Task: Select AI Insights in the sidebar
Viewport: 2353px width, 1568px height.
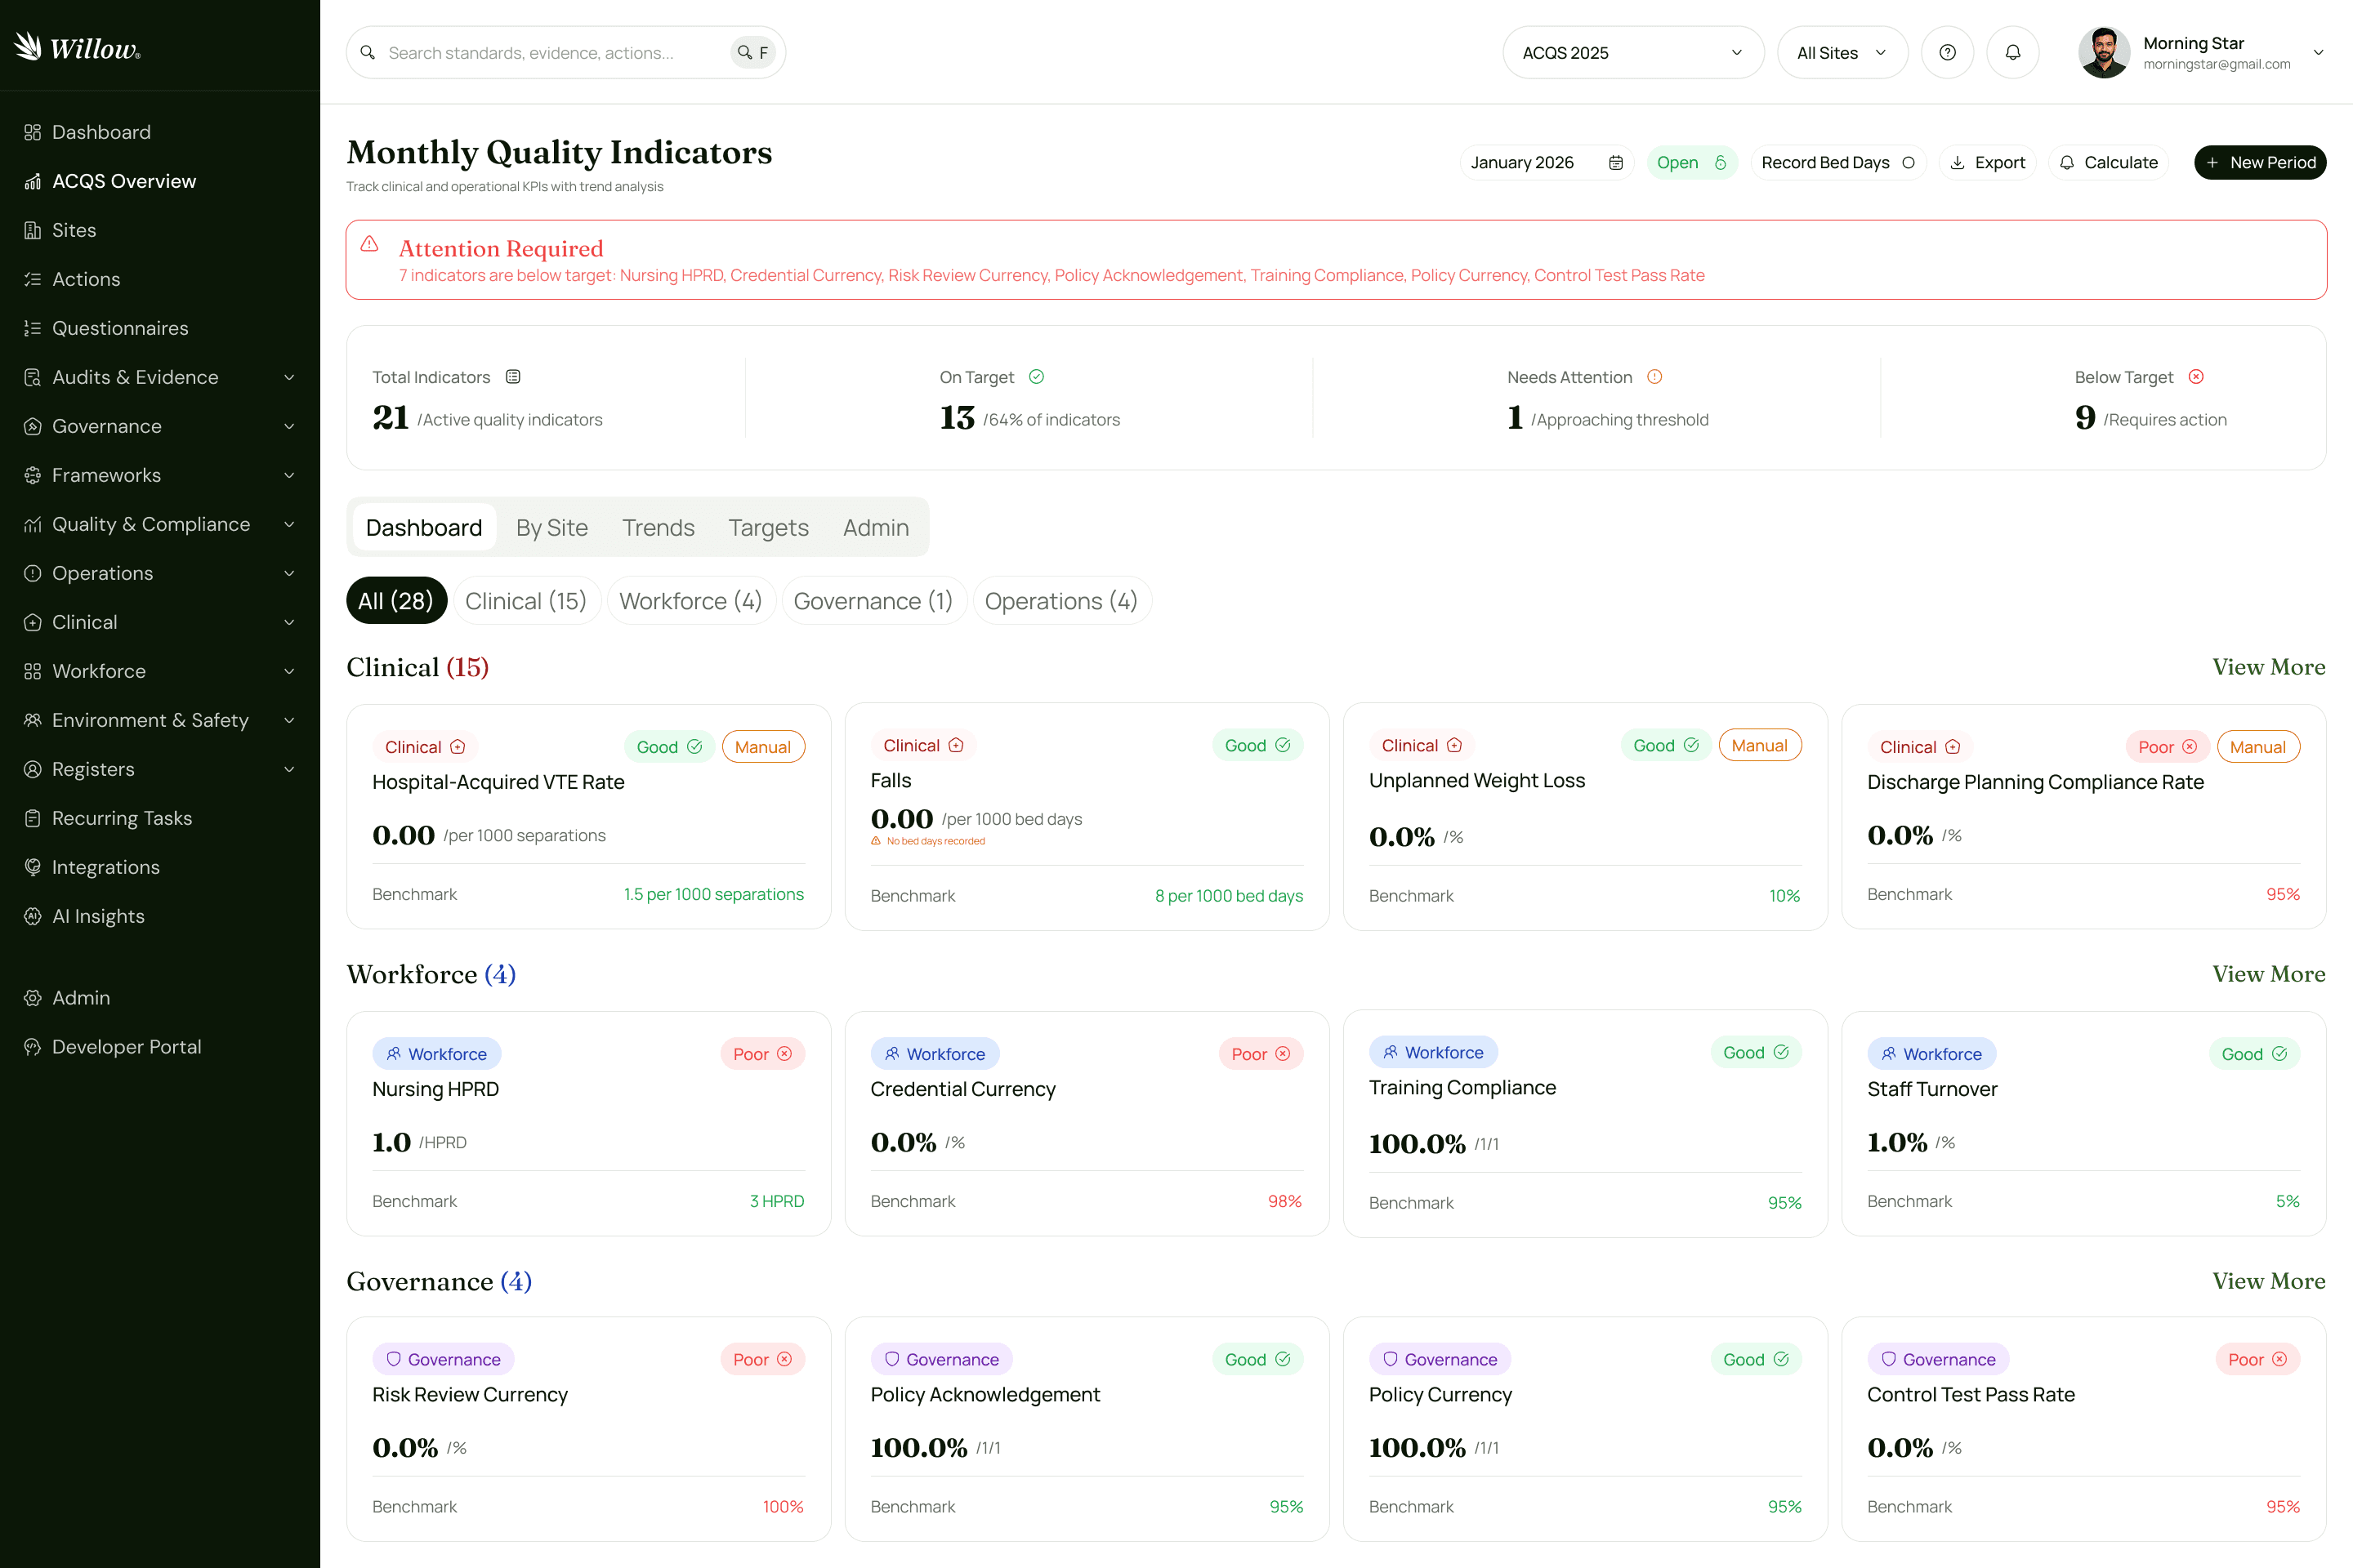Action: point(99,916)
